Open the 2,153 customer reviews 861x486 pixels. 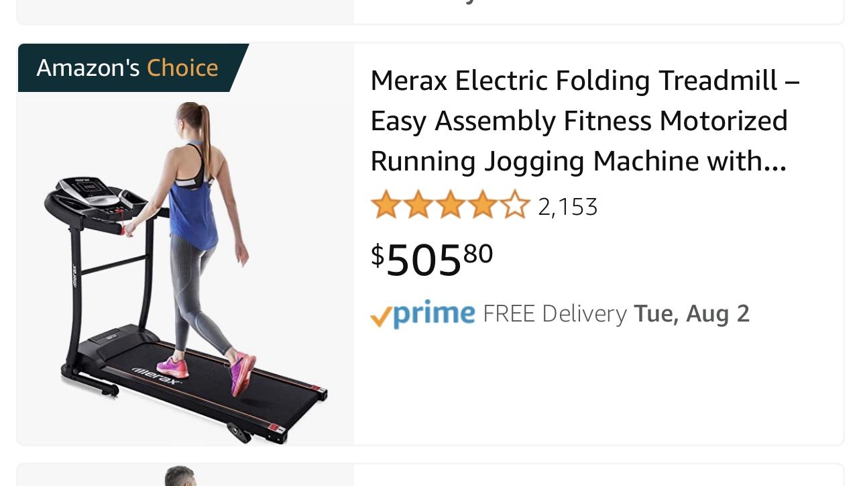click(x=567, y=207)
